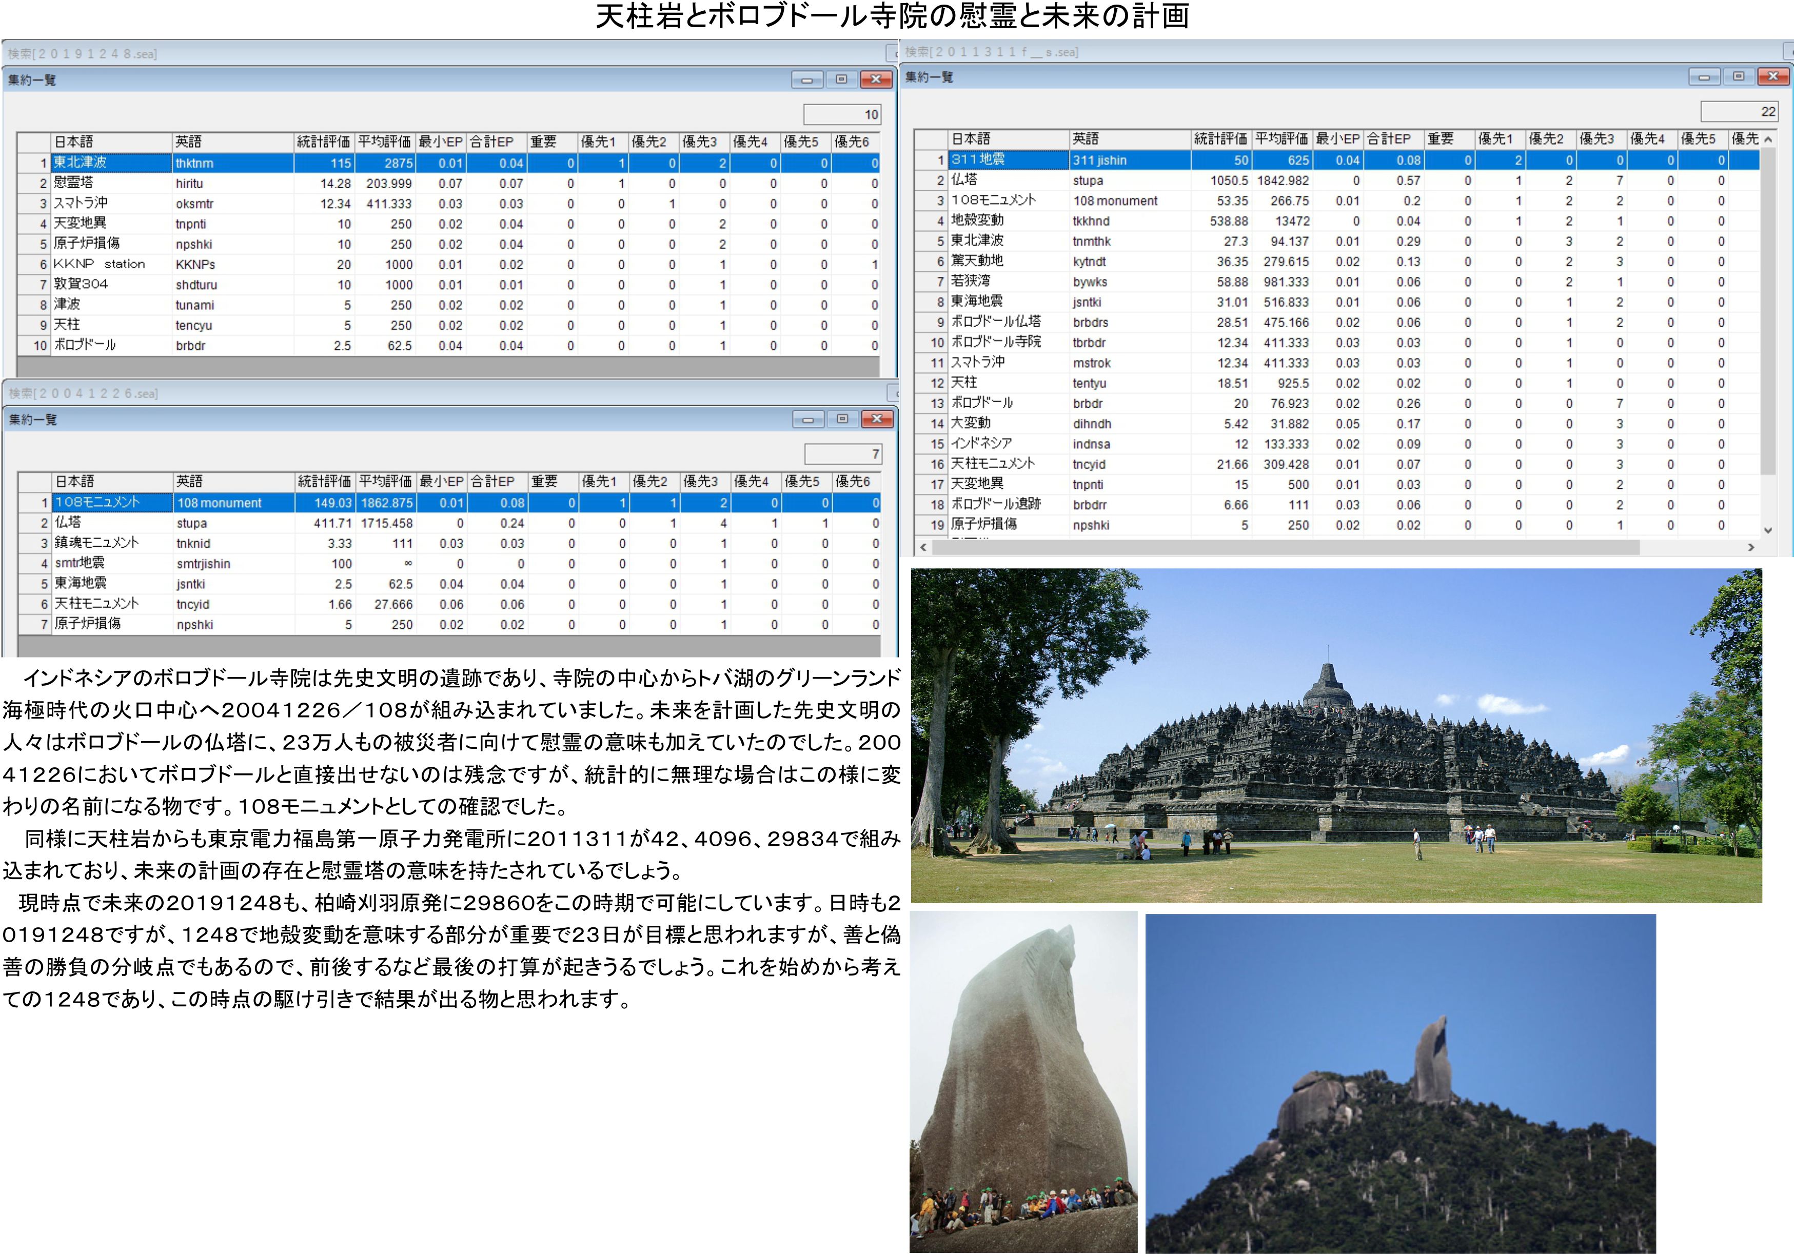Close the bottom-left 集約一覧 window
Image resolution: width=1794 pixels, height=1254 pixels.
(877, 419)
